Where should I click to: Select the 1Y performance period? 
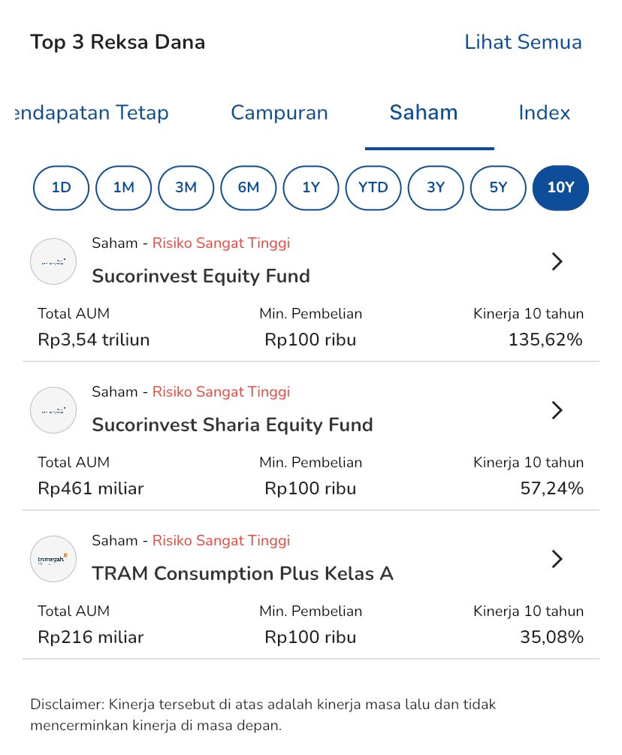pos(311,187)
